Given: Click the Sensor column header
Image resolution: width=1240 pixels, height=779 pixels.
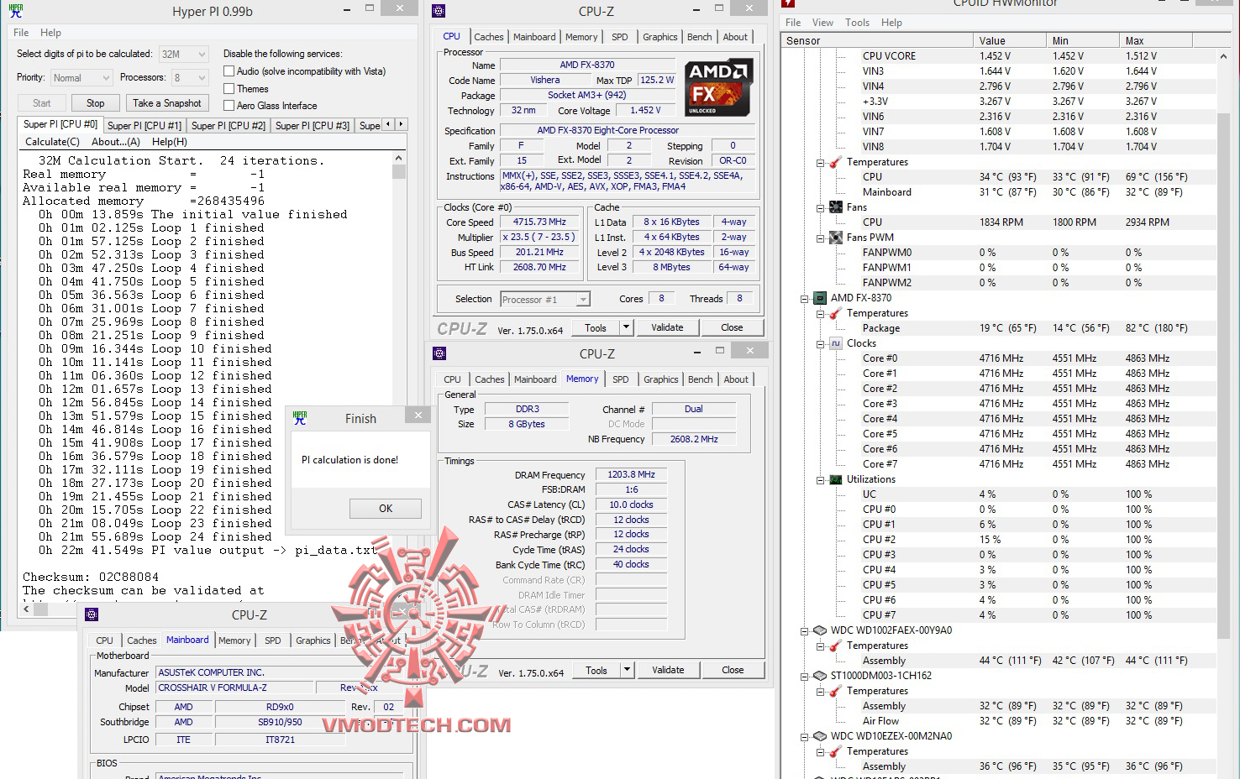Looking at the screenshot, I should coord(877,40).
